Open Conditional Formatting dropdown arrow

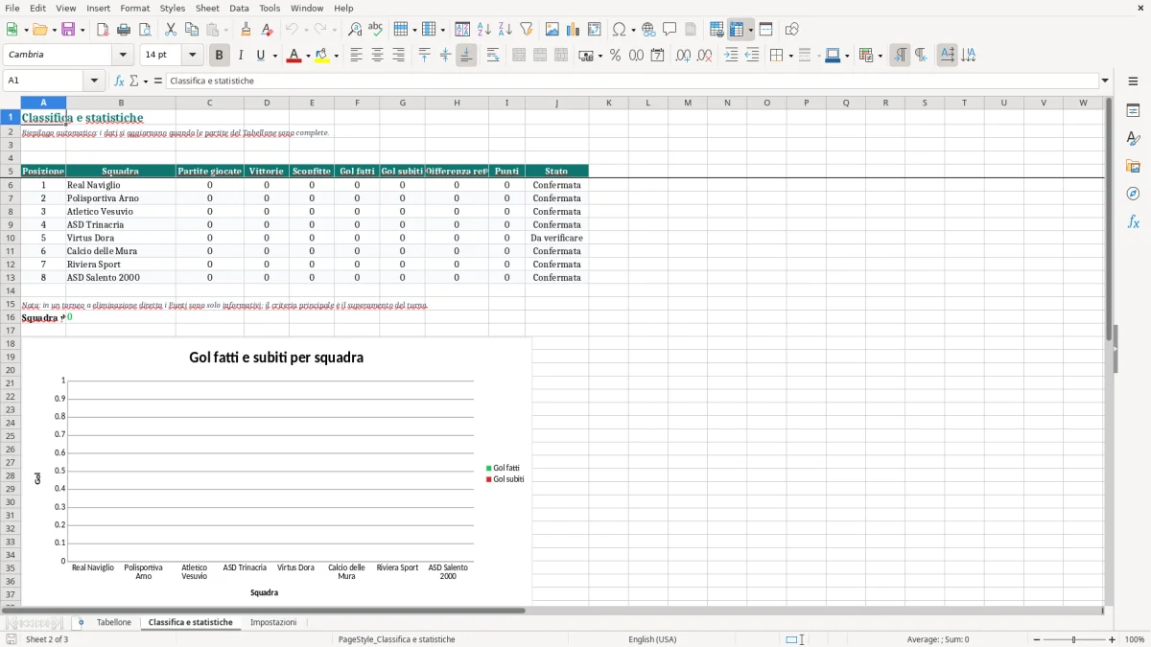tap(880, 56)
